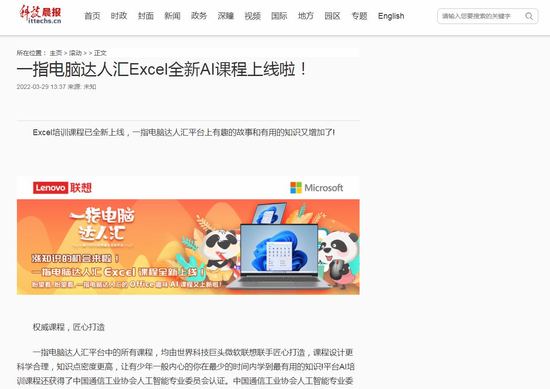
Task: Open the 时政 nav item
Action: point(119,16)
